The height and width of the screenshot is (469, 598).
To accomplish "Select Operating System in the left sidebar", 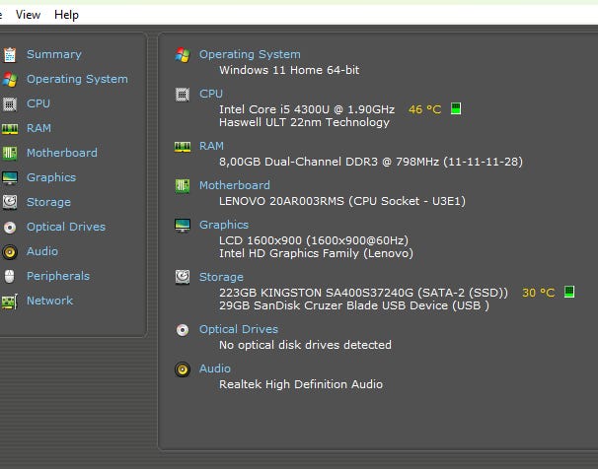I will [77, 79].
